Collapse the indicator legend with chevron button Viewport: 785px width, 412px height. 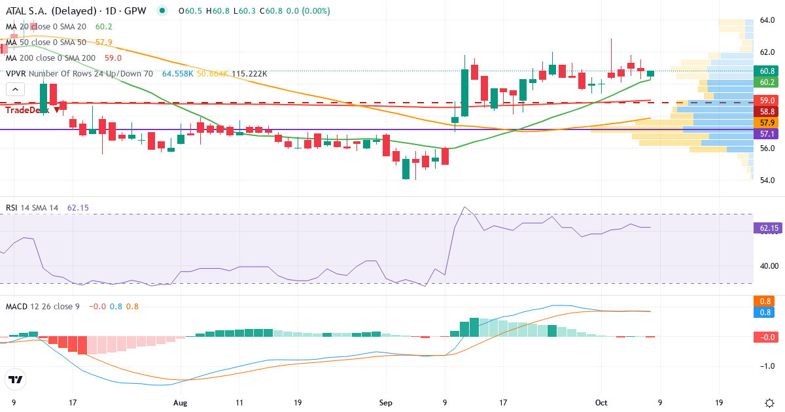click(x=16, y=90)
